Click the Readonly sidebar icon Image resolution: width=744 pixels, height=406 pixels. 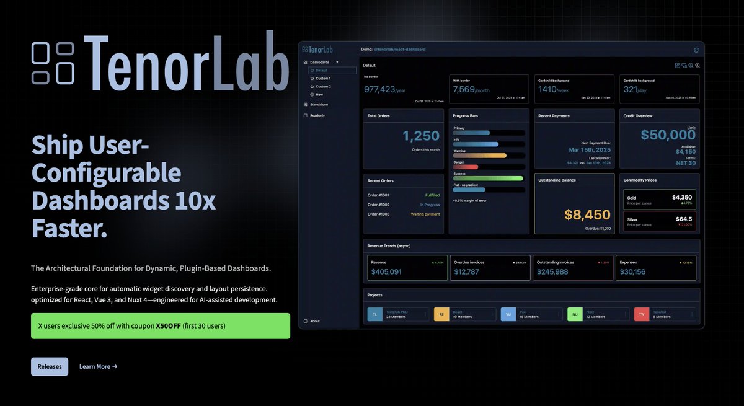pos(305,115)
